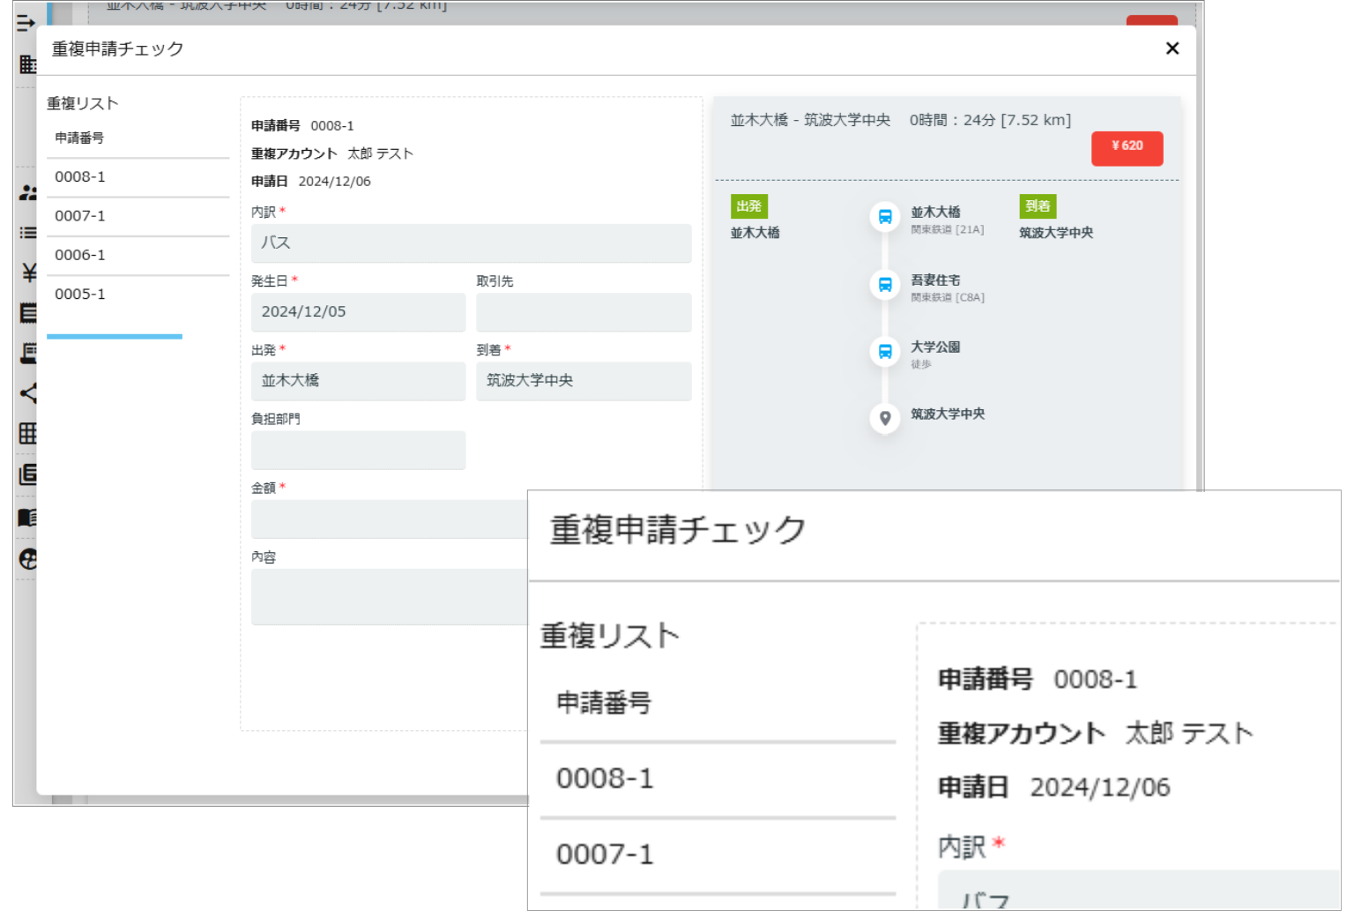
Task: Open the people icon in sidebar
Action: coord(28,192)
